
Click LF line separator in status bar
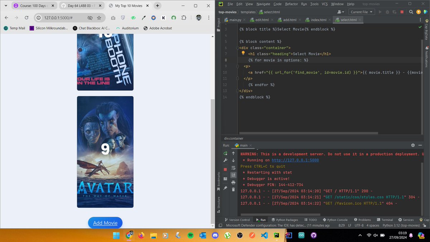click(349, 226)
